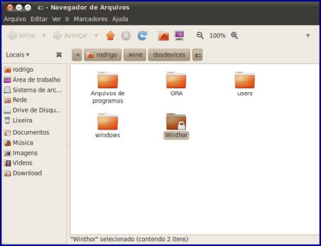Click the Winthor selected status bar text
Viewport: 321px width, 246px height.
tap(130, 239)
